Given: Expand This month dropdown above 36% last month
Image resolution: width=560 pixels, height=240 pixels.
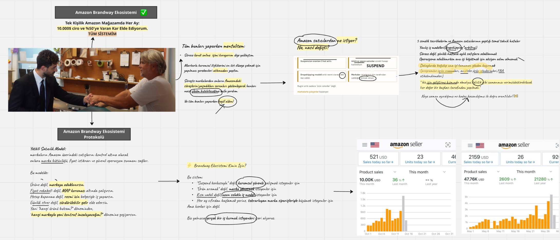Looking at the screenshot, I should click(444, 172).
